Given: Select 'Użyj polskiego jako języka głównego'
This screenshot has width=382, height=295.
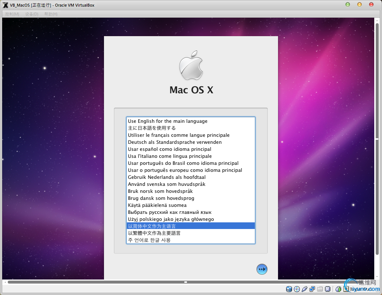Looking at the screenshot, I should point(191,219).
